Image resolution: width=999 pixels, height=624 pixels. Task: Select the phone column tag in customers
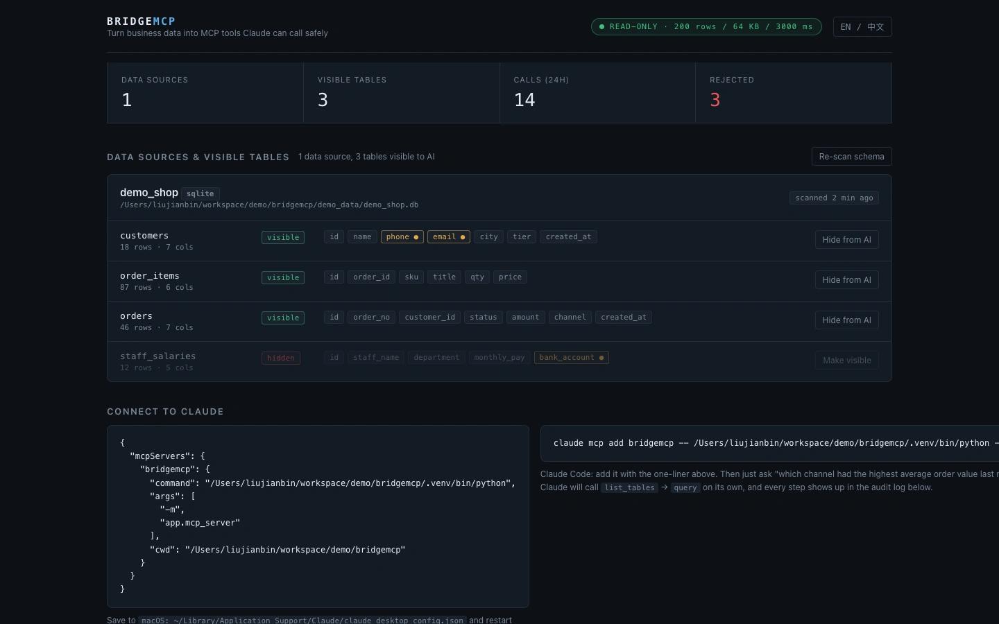pyautogui.click(x=402, y=237)
